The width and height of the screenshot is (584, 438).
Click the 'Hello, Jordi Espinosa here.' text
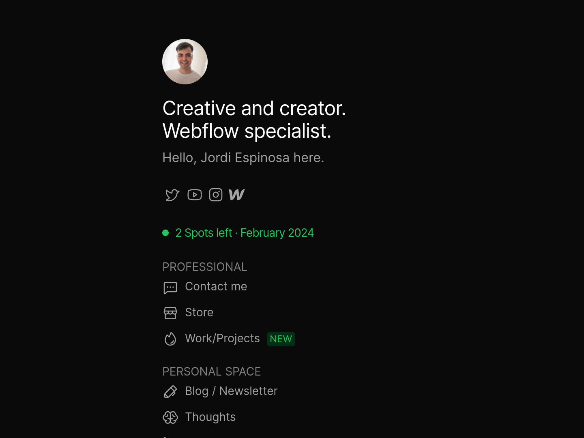tap(243, 158)
